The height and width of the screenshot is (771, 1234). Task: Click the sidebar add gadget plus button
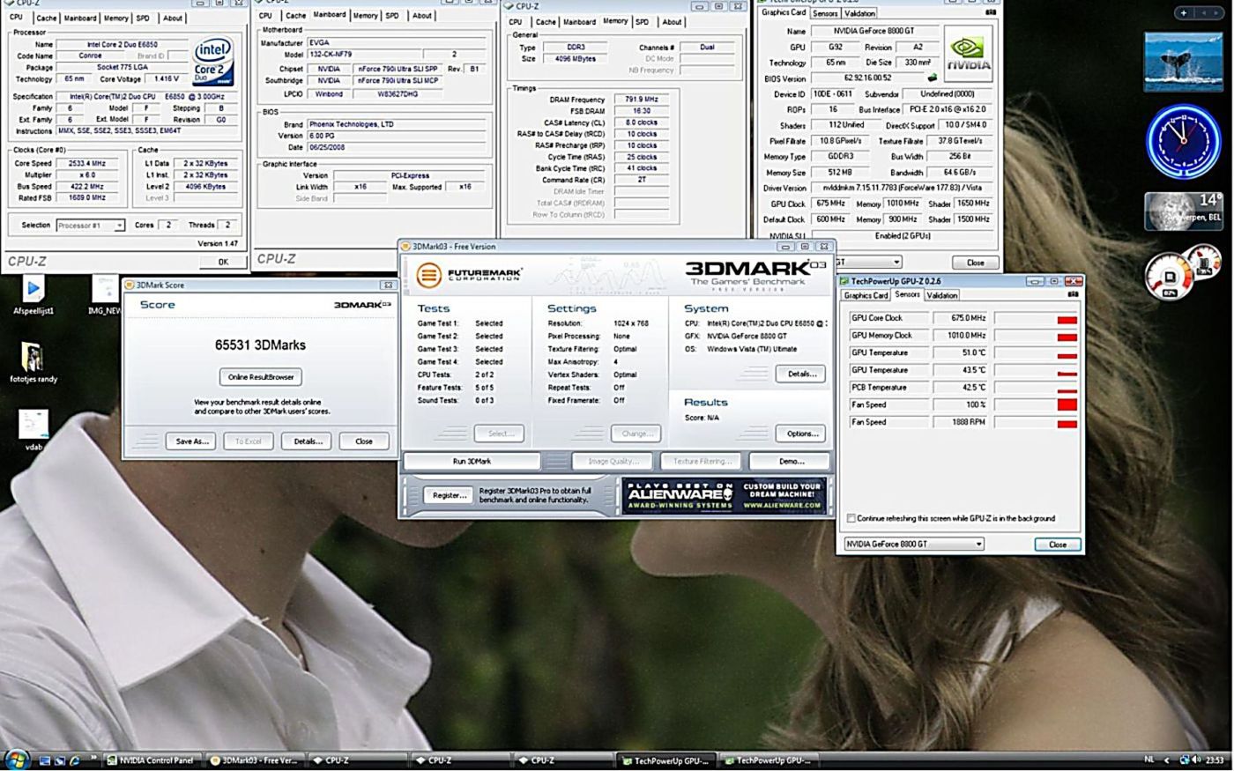pyautogui.click(x=1184, y=13)
